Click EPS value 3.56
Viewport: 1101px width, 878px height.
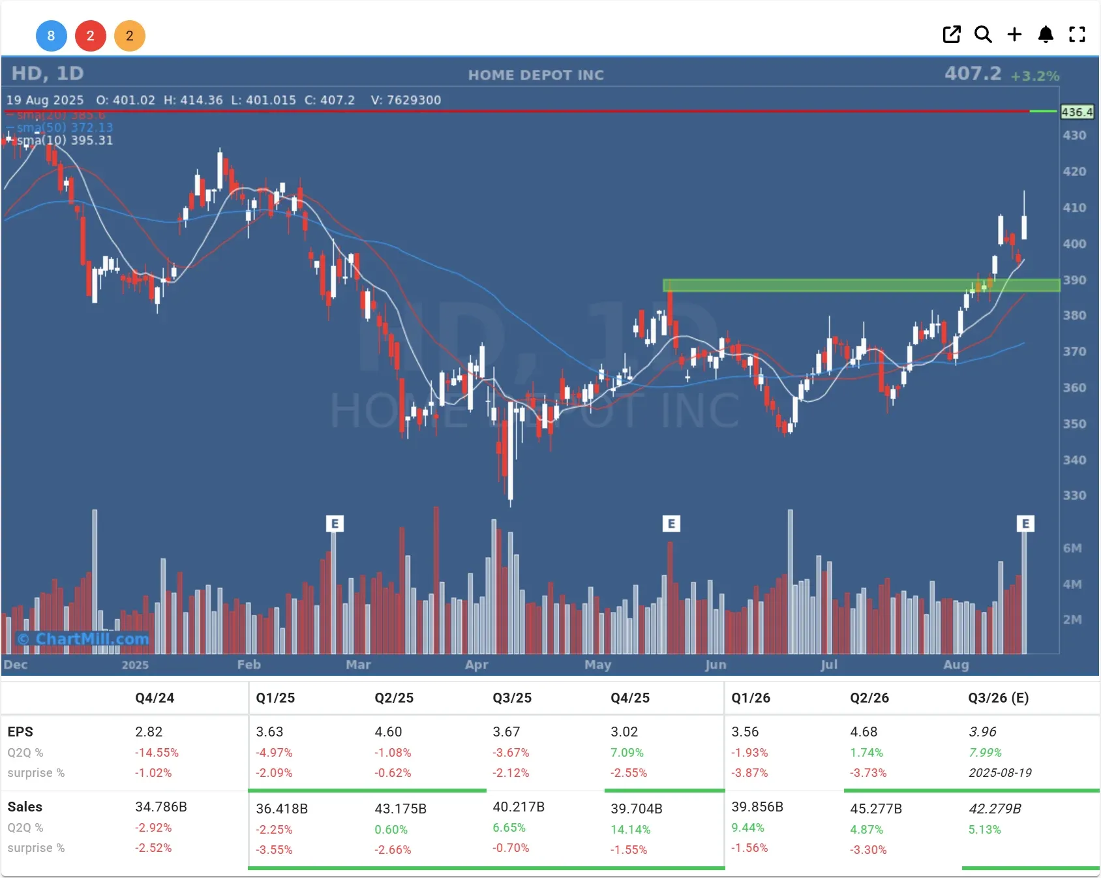(x=745, y=732)
